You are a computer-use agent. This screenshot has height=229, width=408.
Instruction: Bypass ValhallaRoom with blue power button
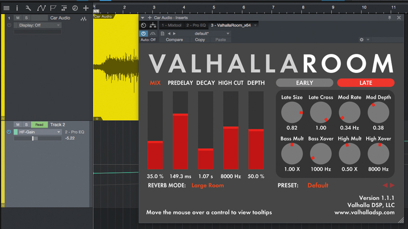(x=144, y=34)
